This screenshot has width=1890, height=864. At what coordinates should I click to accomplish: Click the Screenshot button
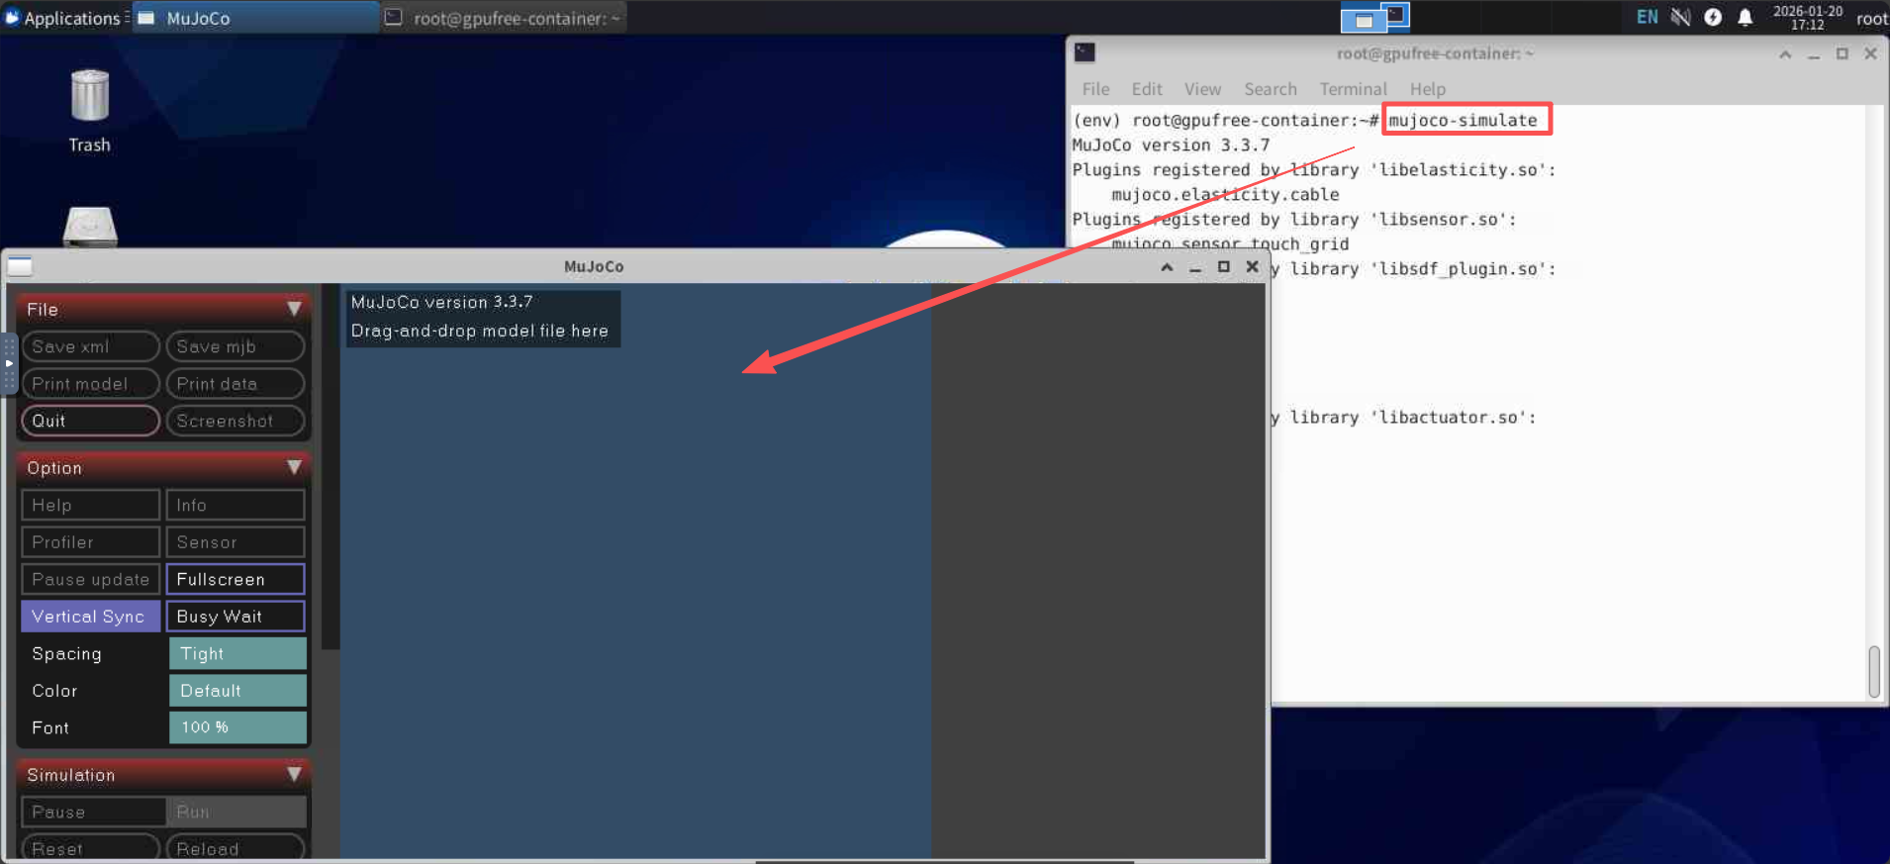click(236, 422)
